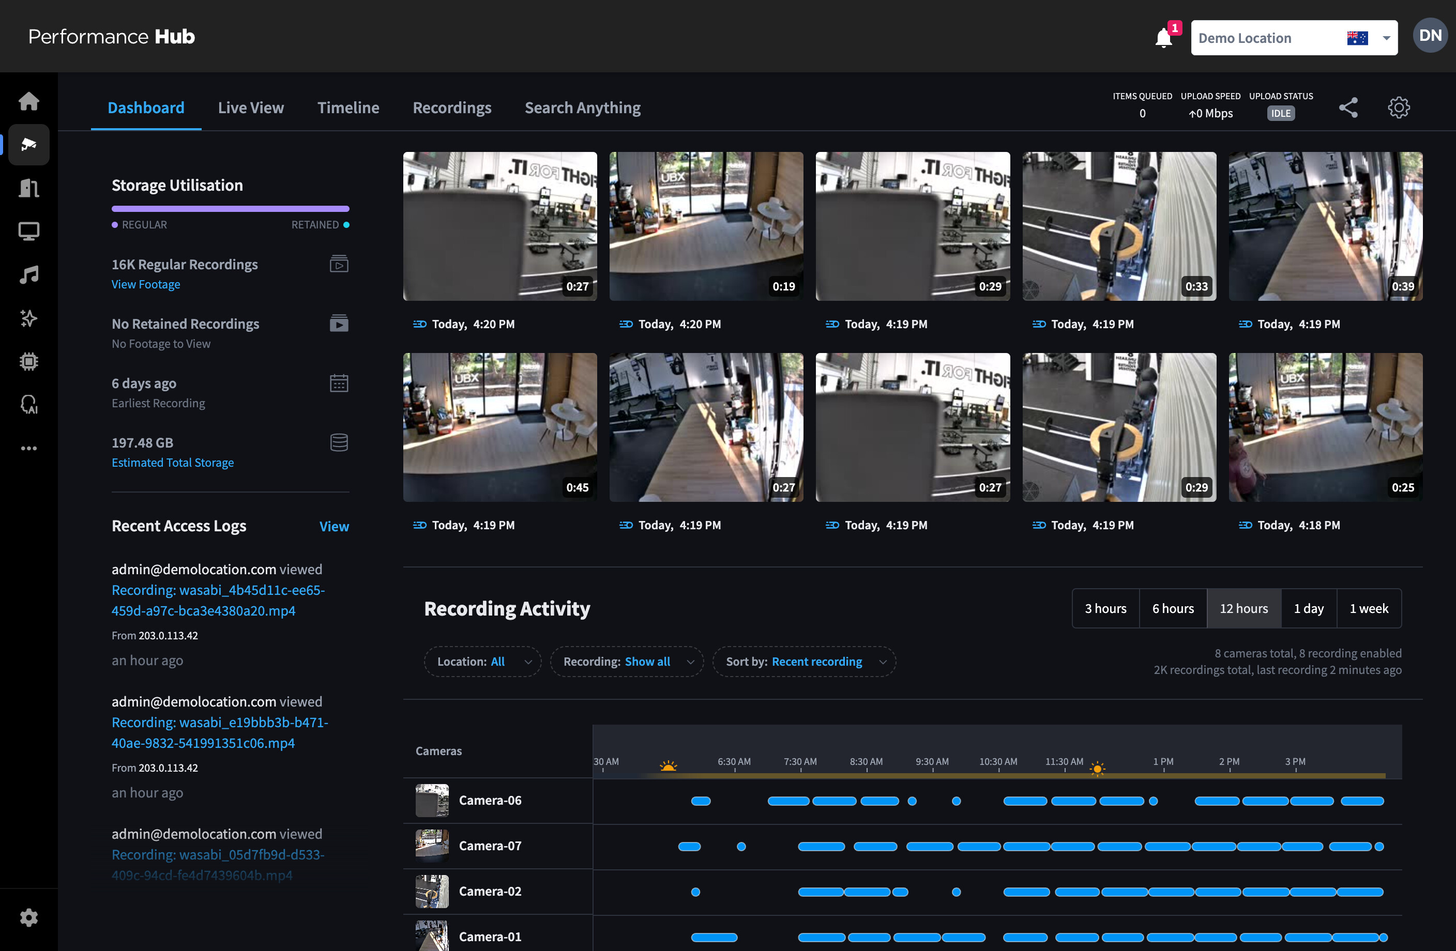Show more sidebar items ellipsis

pyautogui.click(x=29, y=448)
